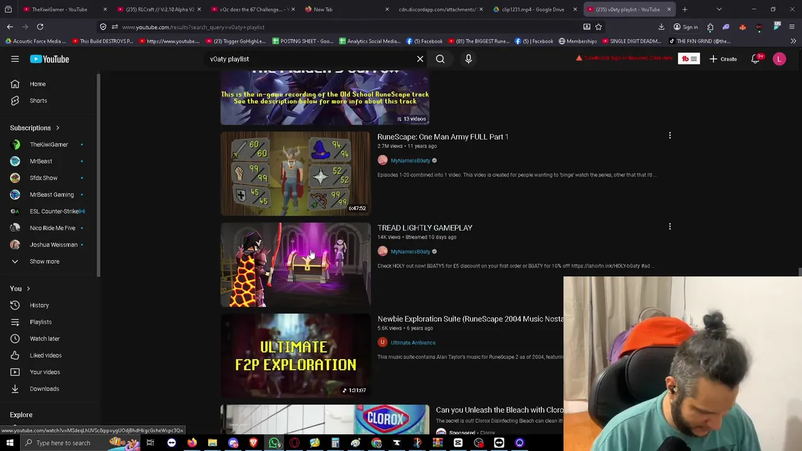The image size is (802, 451).
Task: Open Newbie Exploration Suite video title
Action: coord(470,319)
